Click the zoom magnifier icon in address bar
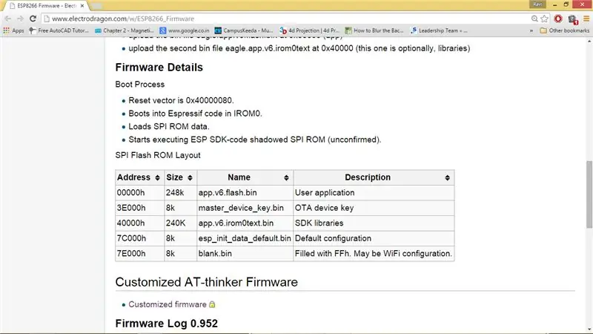This screenshot has width=593, height=334. tap(534, 19)
